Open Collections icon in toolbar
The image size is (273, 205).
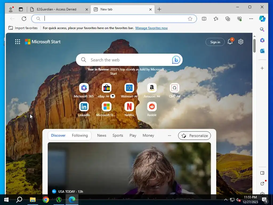click(x=228, y=19)
